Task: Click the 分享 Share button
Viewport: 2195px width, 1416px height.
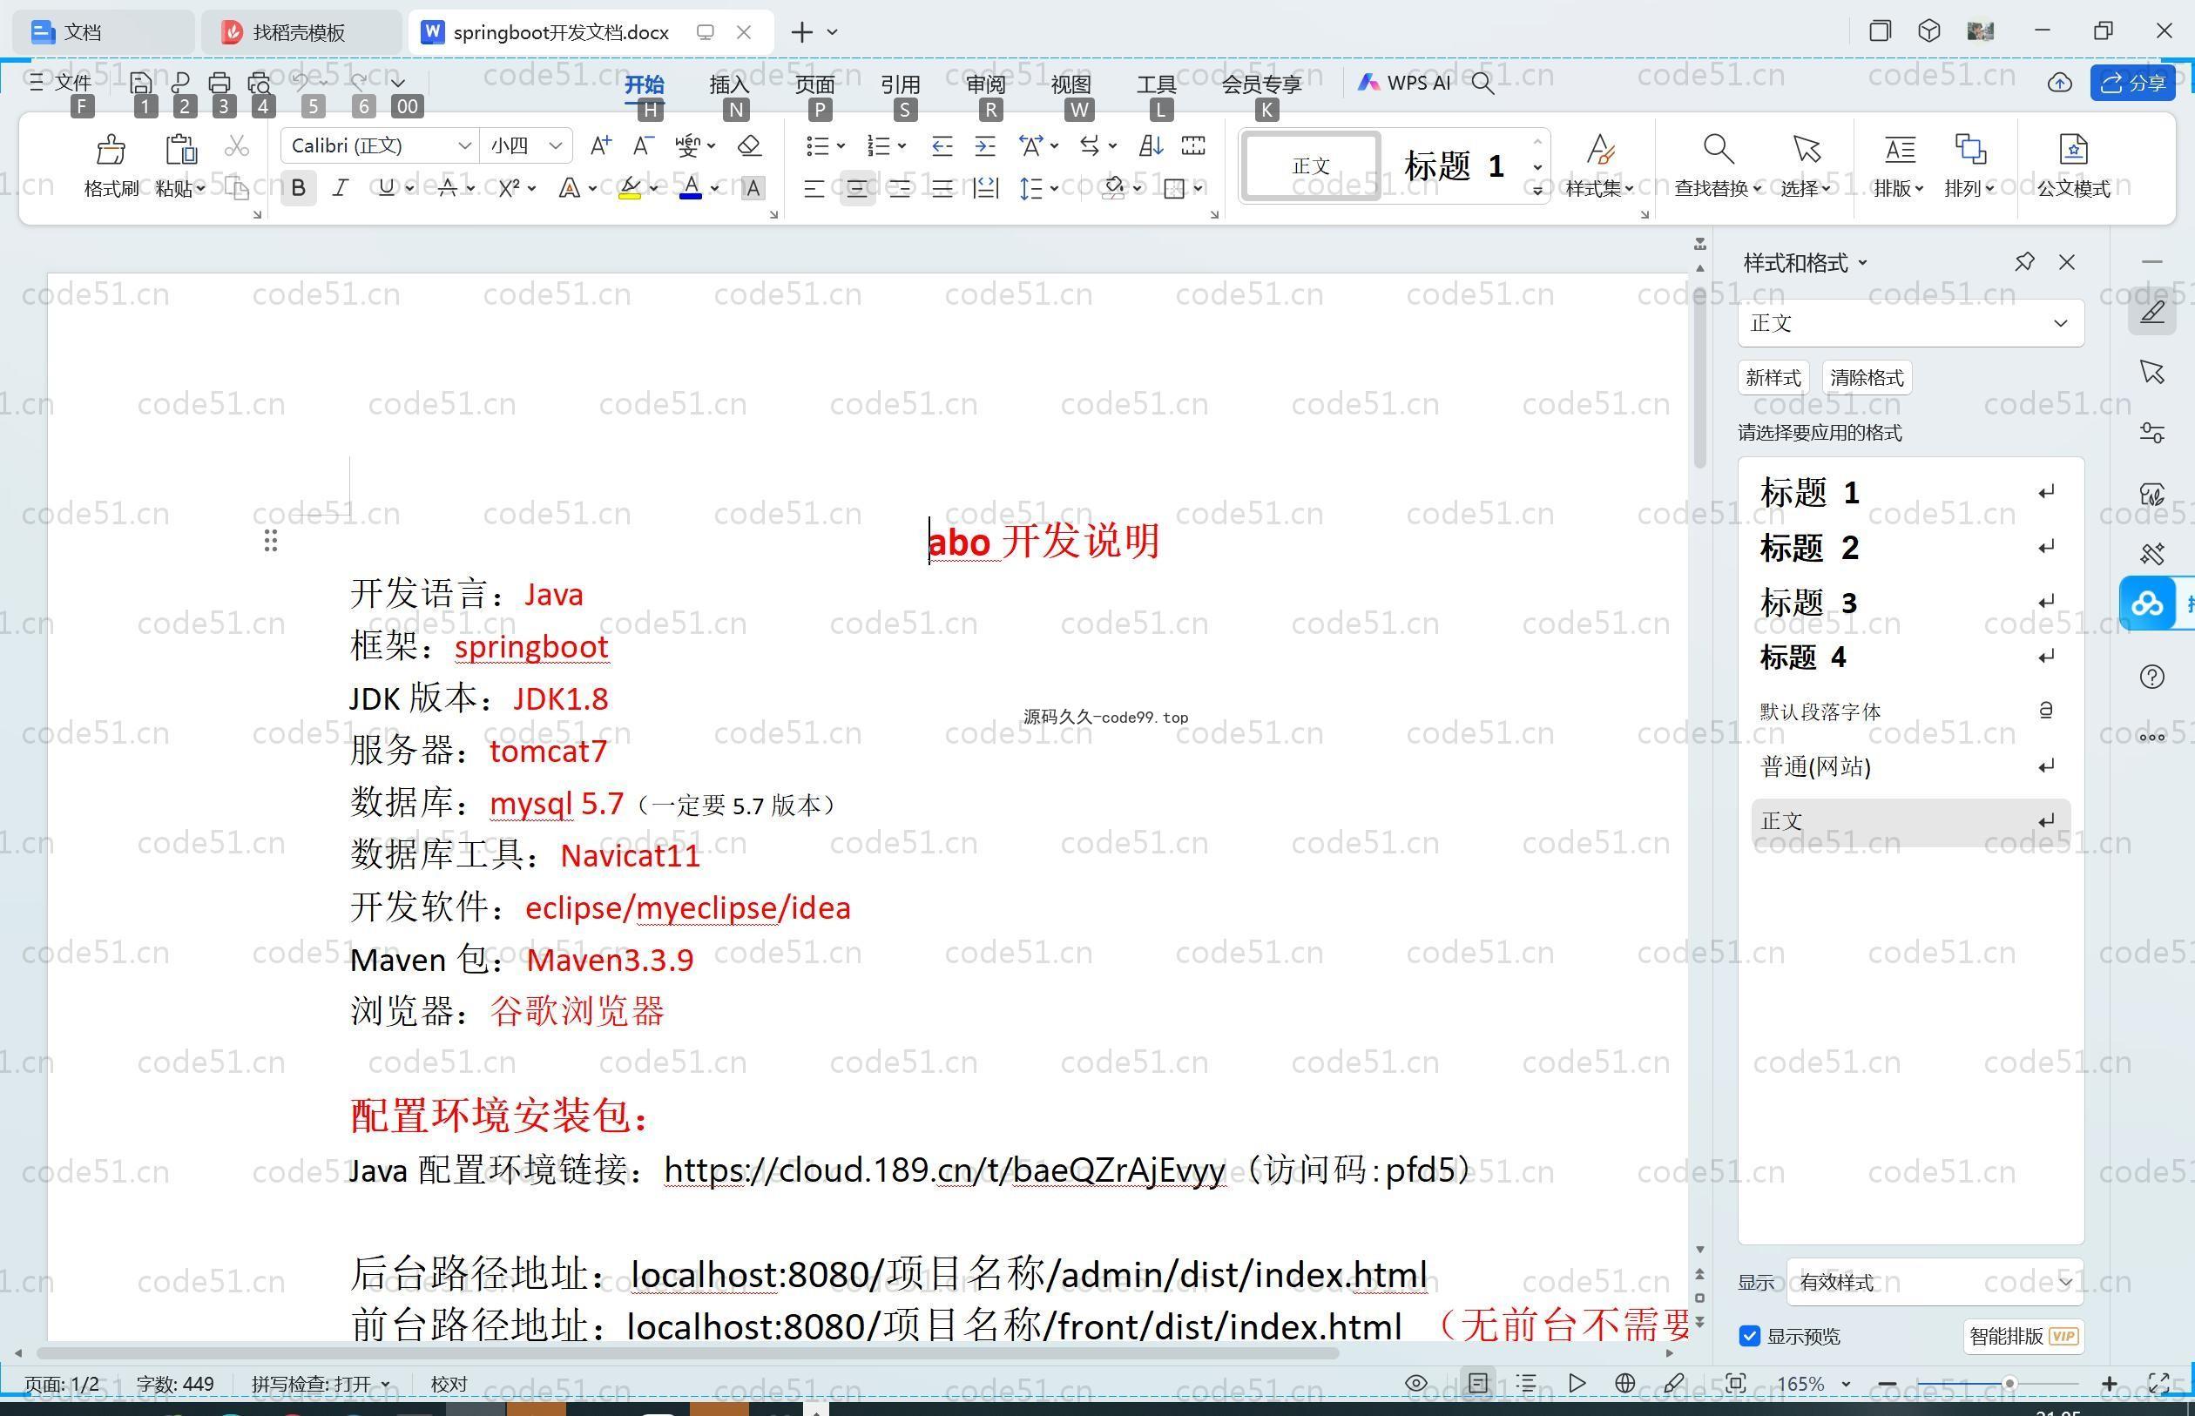Action: pos(2133,83)
